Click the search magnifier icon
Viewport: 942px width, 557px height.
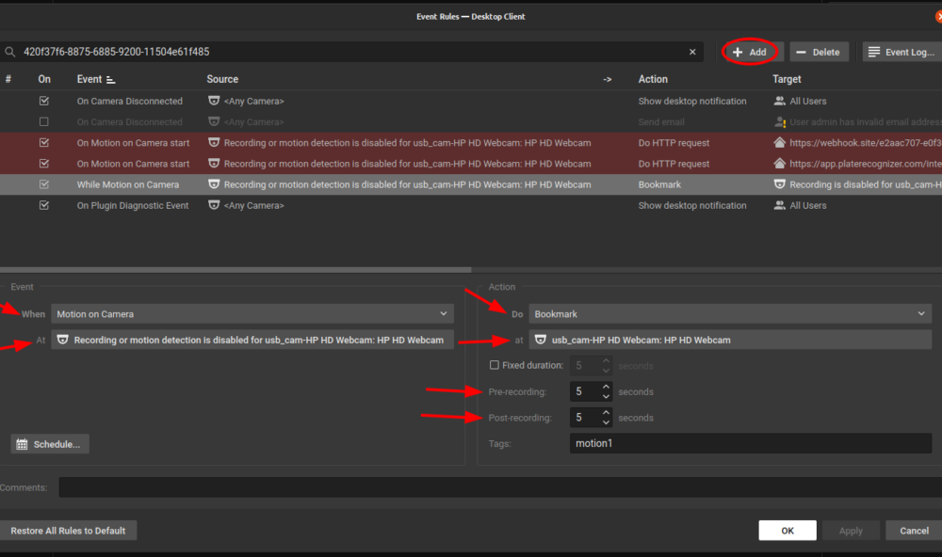9,53
